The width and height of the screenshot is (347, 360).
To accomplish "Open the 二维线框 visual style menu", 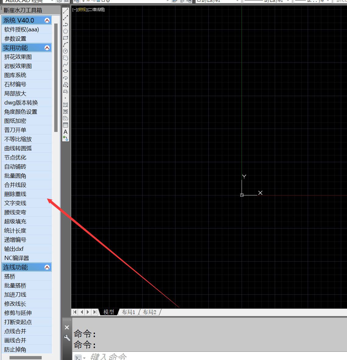I will pyautogui.click(x=96, y=10).
